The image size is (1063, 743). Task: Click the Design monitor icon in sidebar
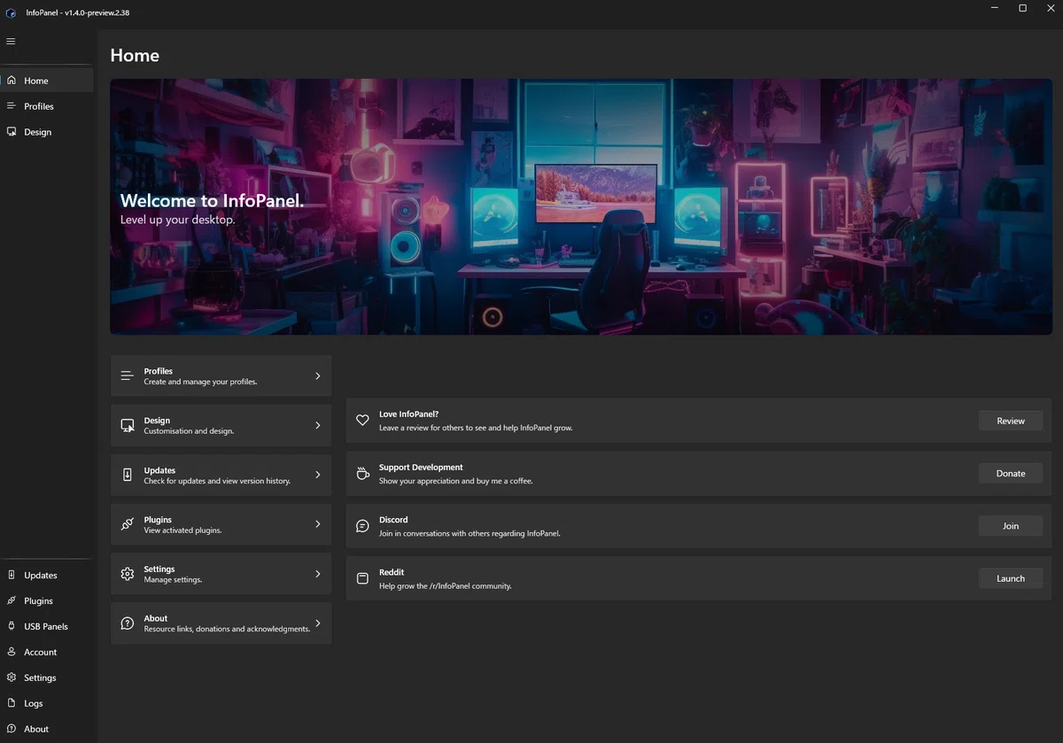11,132
